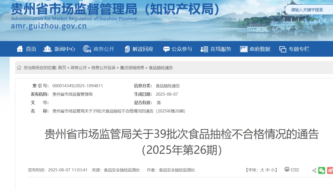
Task: Open the 政府数据 menu item
Action: 260,49
